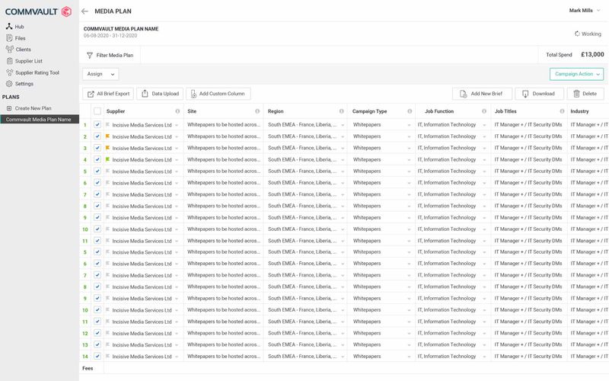Screen dimensions: 609x381
Task: Click All Brief Export button
Action: 108,94
